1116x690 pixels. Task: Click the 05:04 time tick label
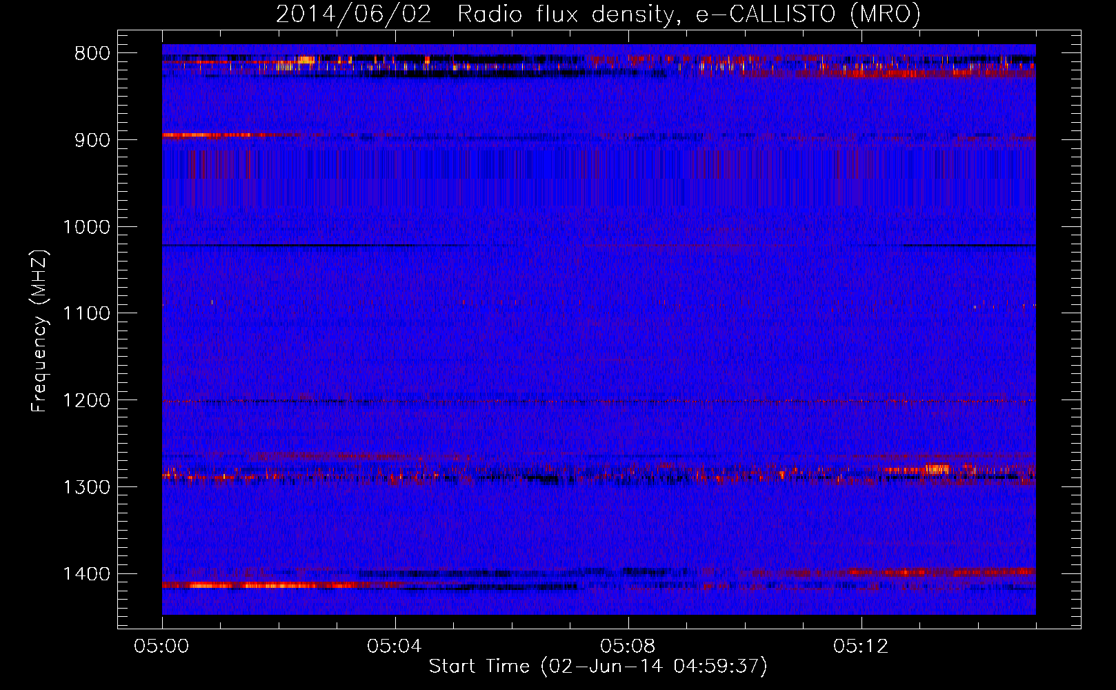(x=395, y=647)
